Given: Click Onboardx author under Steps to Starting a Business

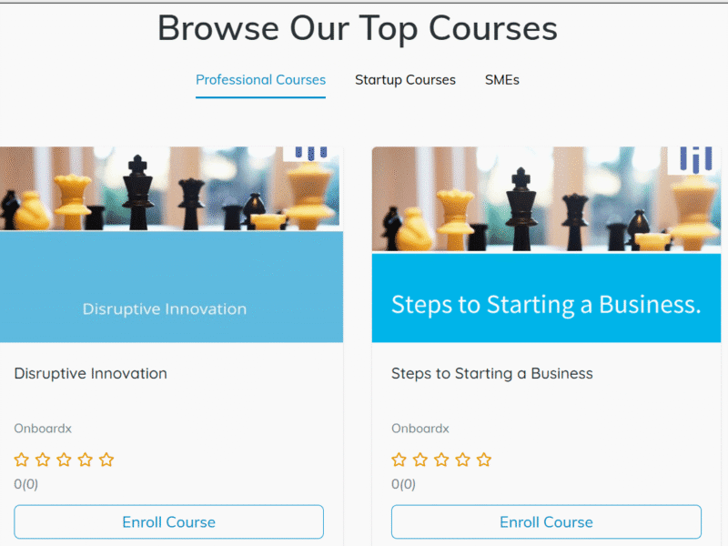Looking at the screenshot, I should [x=420, y=428].
